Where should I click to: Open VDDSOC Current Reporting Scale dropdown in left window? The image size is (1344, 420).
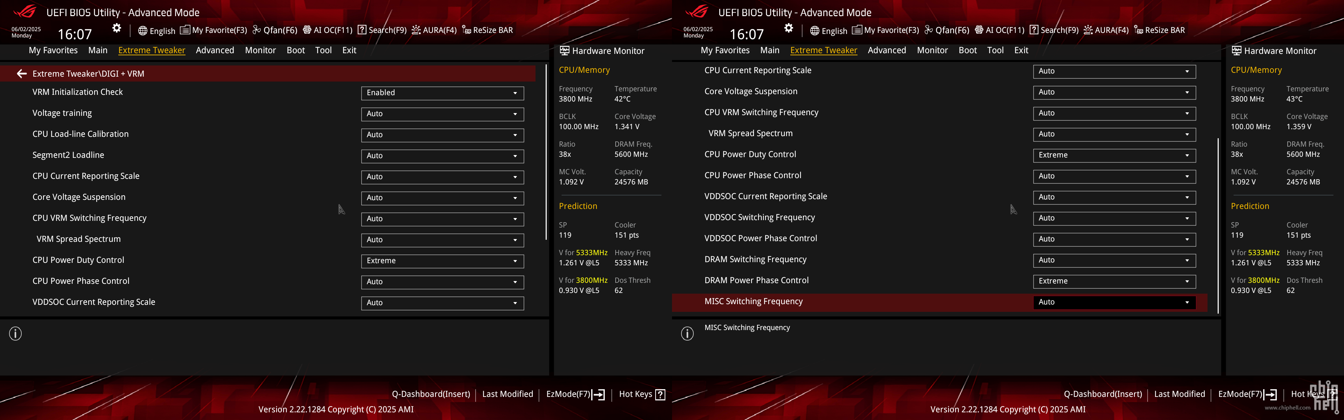[442, 303]
